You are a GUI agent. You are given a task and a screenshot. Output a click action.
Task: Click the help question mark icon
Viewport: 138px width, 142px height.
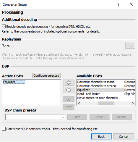[x=118, y=4]
